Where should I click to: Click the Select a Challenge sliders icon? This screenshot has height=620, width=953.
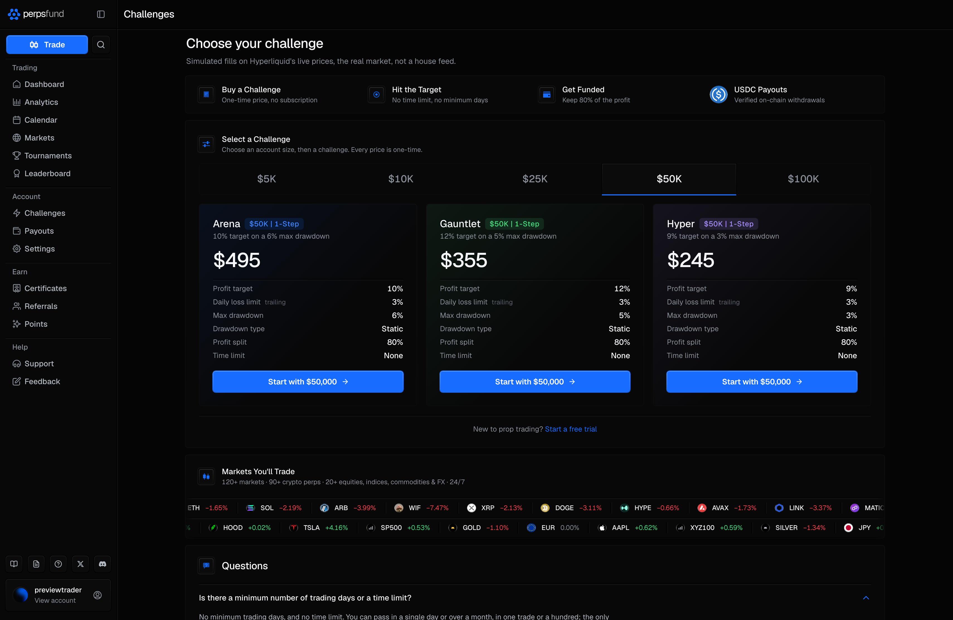[206, 144]
